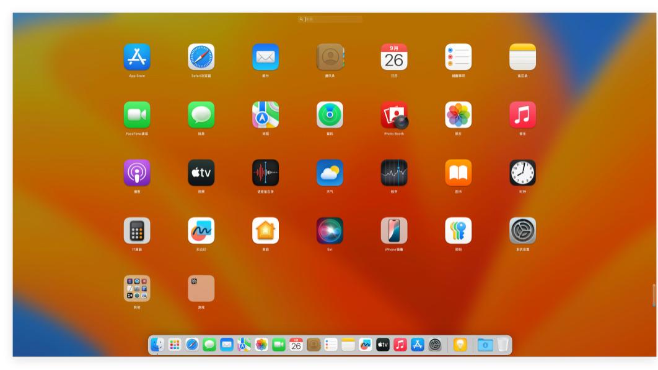The height and width of the screenshot is (370, 658).
Task: Open FaceTime from the Dock
Action: coord(279,345)
